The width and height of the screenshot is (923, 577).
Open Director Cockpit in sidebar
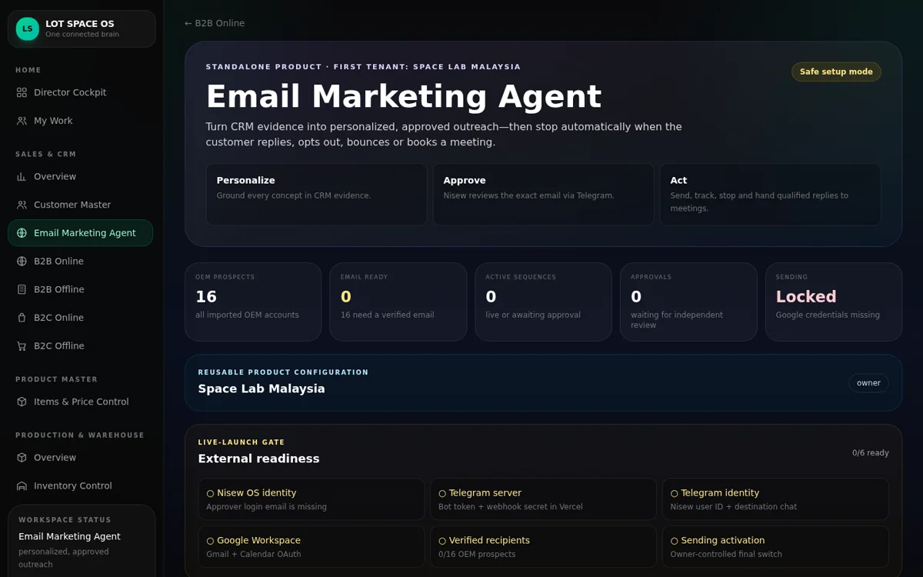tap(81, 92)
